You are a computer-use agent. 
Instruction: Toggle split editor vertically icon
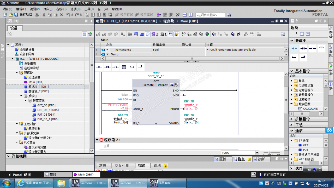pyautogui.click(x=190, y=15)
